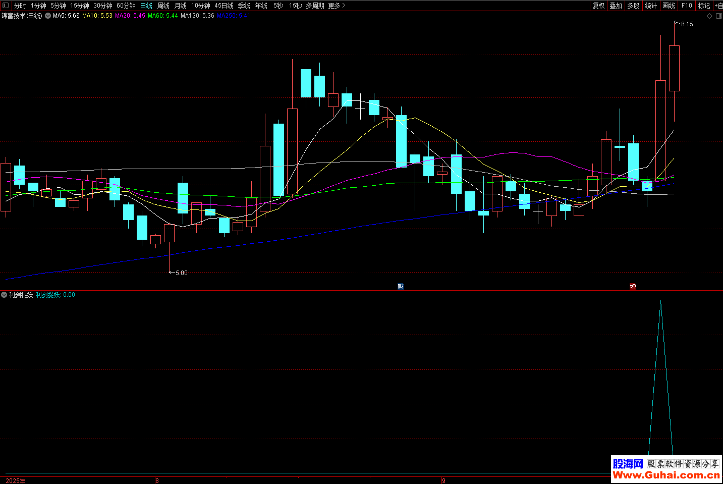The height and width of the screenshot is (484, 723).
Task: Switch to 周线 period
Action: tap(163, 6)
